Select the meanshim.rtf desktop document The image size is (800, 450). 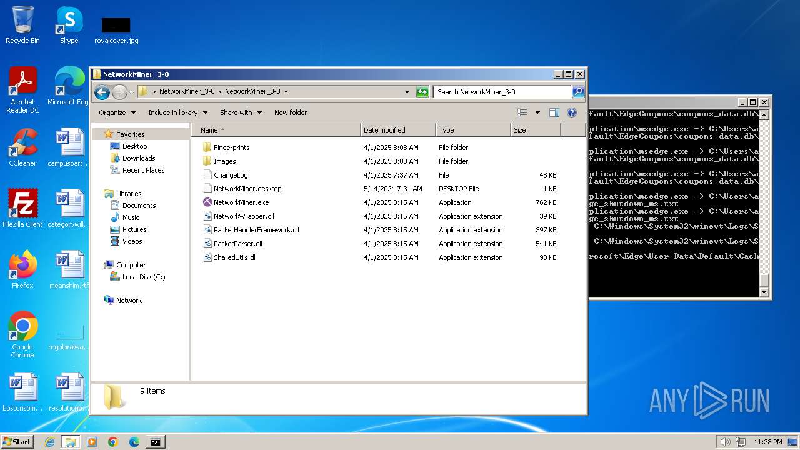tap(69, 270)
